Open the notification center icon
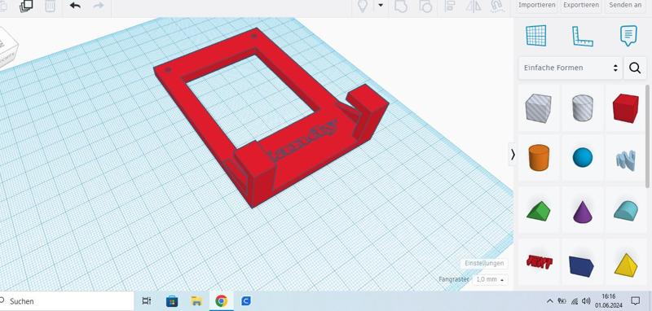The image size is (652, 311). [x=636, y=300]
